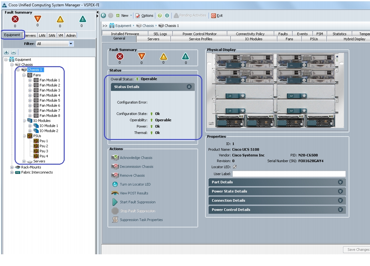Switch to the LAN navigation tab

(x=42, y=35)
